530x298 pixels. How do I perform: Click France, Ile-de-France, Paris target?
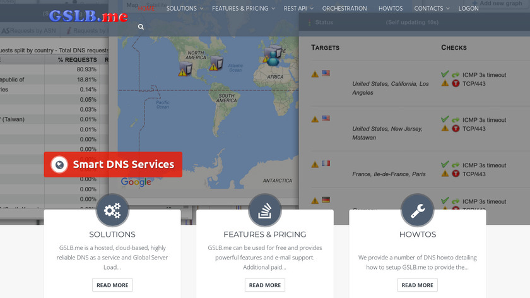tap(389, 174)
